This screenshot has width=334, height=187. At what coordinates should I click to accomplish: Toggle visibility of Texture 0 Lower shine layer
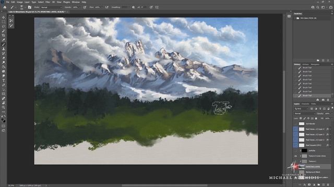point(296,156)
